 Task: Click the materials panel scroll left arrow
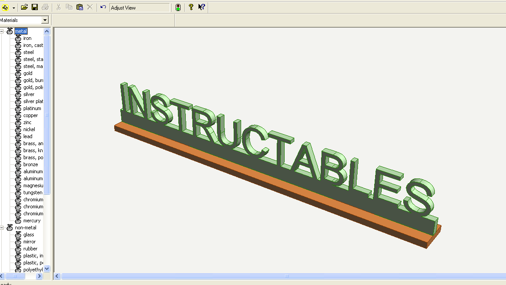click(x=2, y=276)
